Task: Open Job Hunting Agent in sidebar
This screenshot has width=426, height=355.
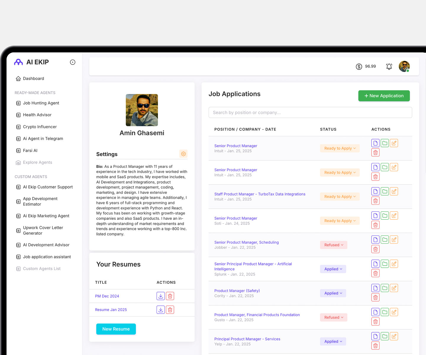Action: (x=41, y=103)
